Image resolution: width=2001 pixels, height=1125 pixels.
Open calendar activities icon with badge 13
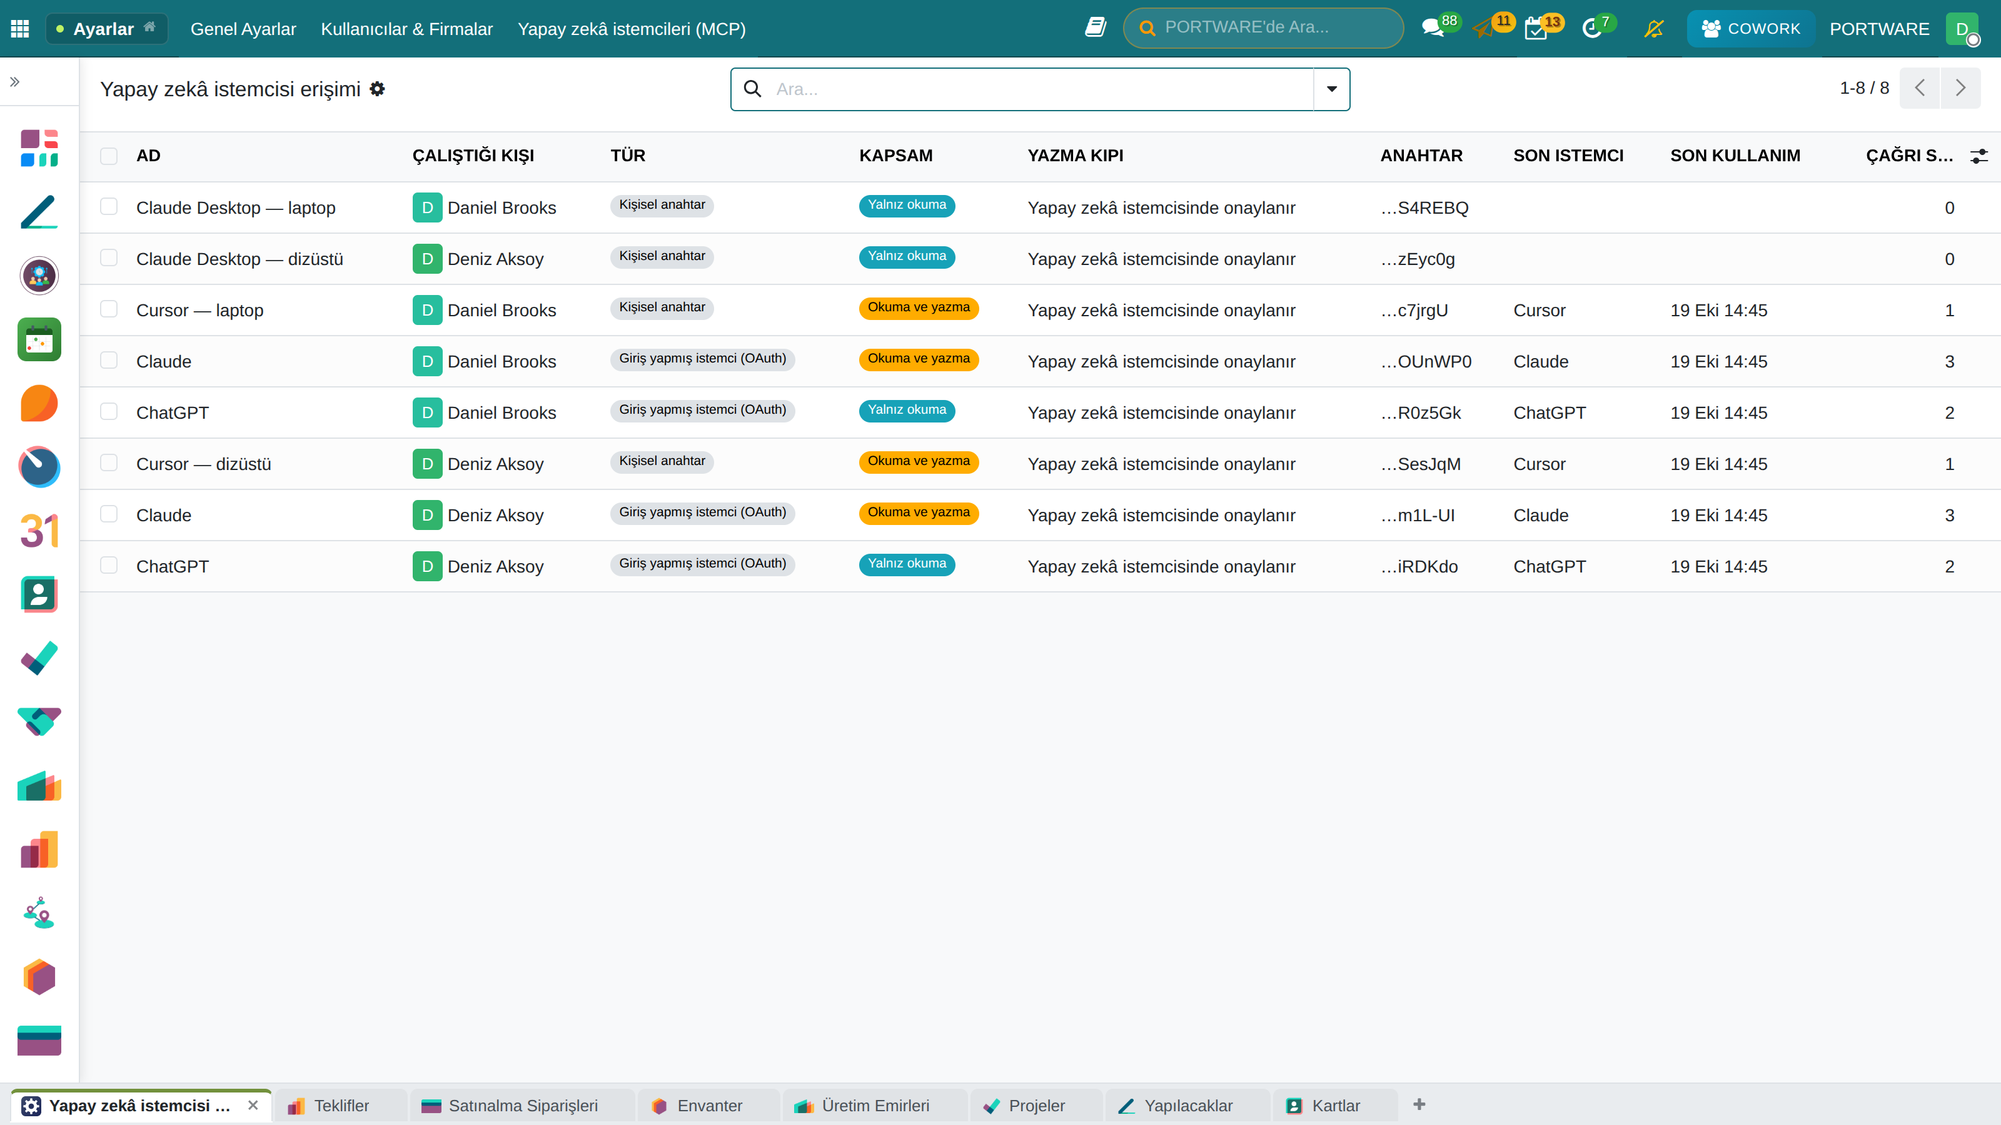pyautogui.click(x=1536, y=29)
